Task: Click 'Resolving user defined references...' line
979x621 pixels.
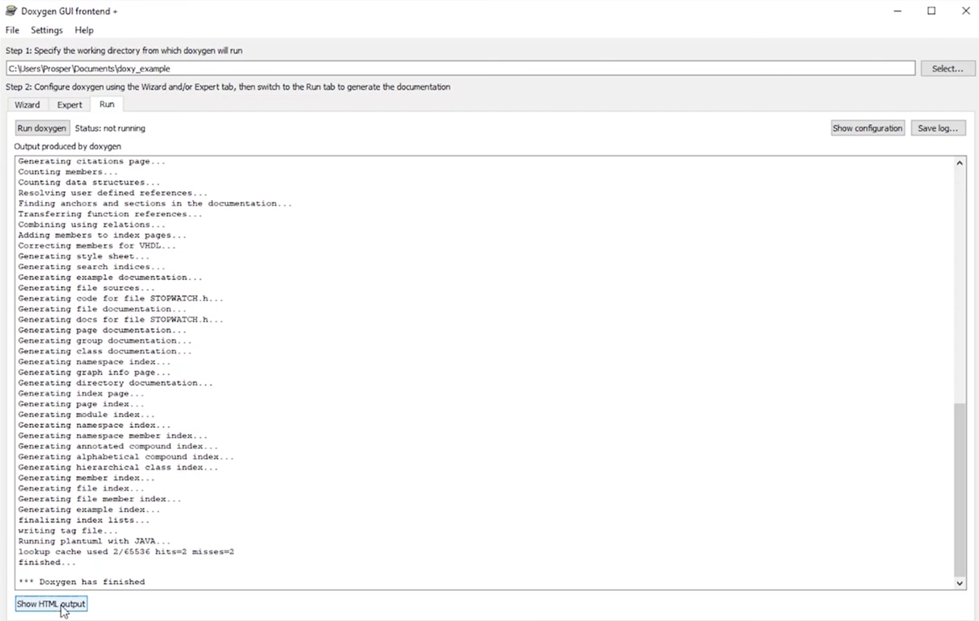Action: point(113,193)
